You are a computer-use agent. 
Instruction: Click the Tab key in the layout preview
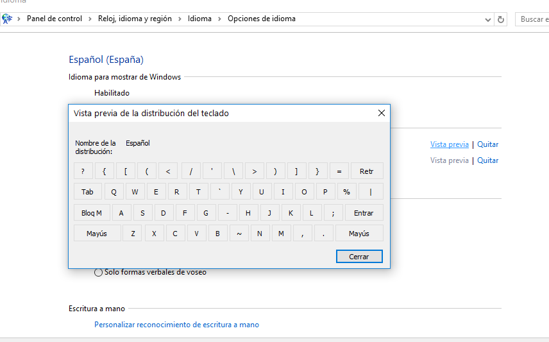click(87, 192)
